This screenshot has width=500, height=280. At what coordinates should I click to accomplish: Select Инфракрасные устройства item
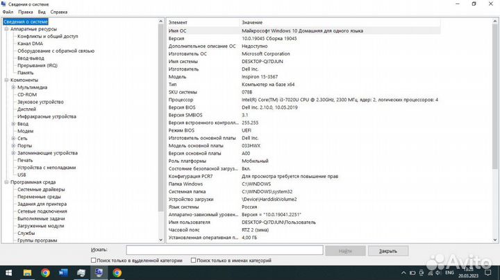click(x=47, y=116)
